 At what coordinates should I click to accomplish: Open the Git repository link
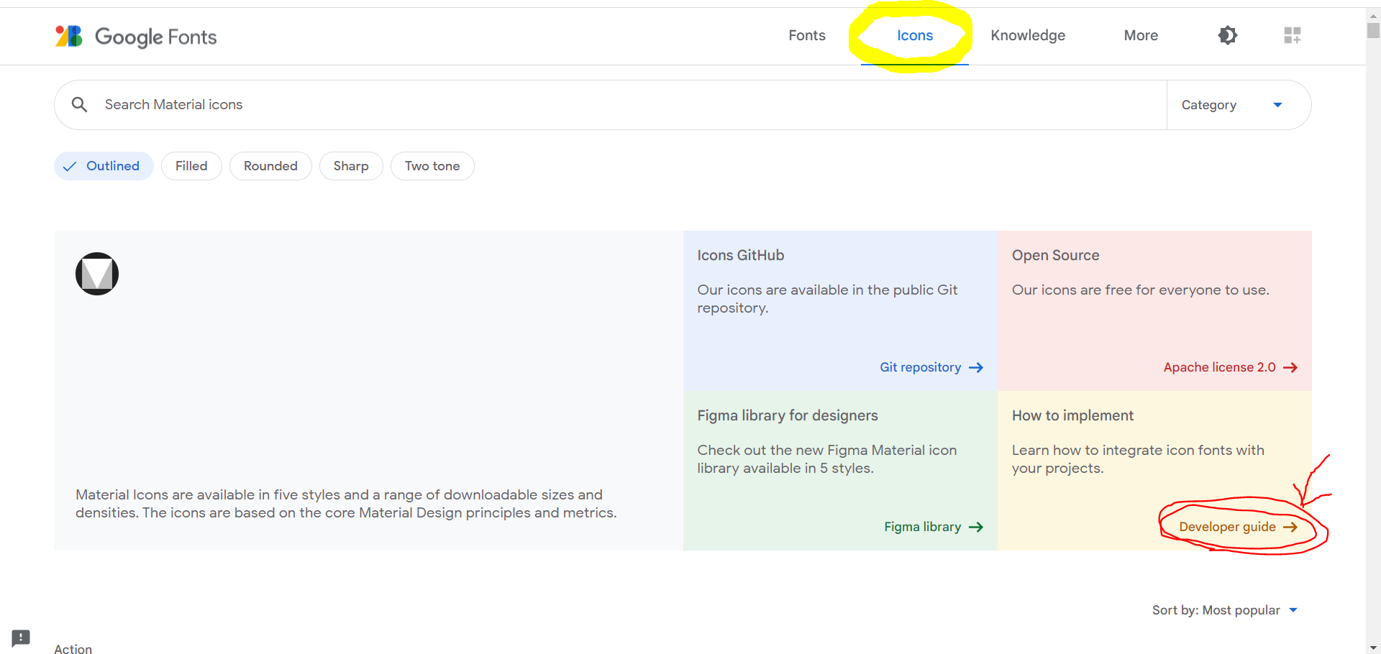pyautogui.click(x=931, y=367)
